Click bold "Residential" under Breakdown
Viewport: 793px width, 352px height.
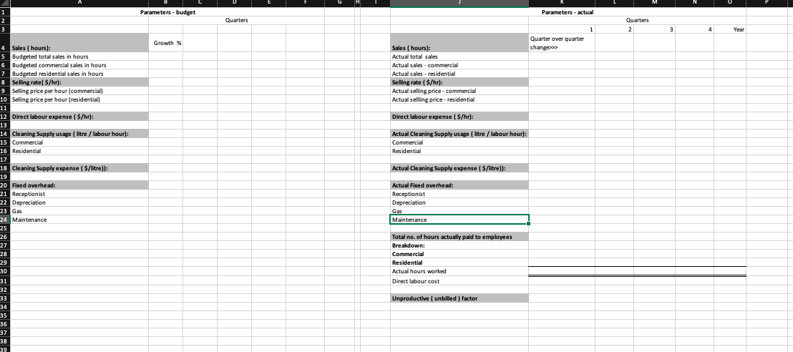(x=459, y=263)
